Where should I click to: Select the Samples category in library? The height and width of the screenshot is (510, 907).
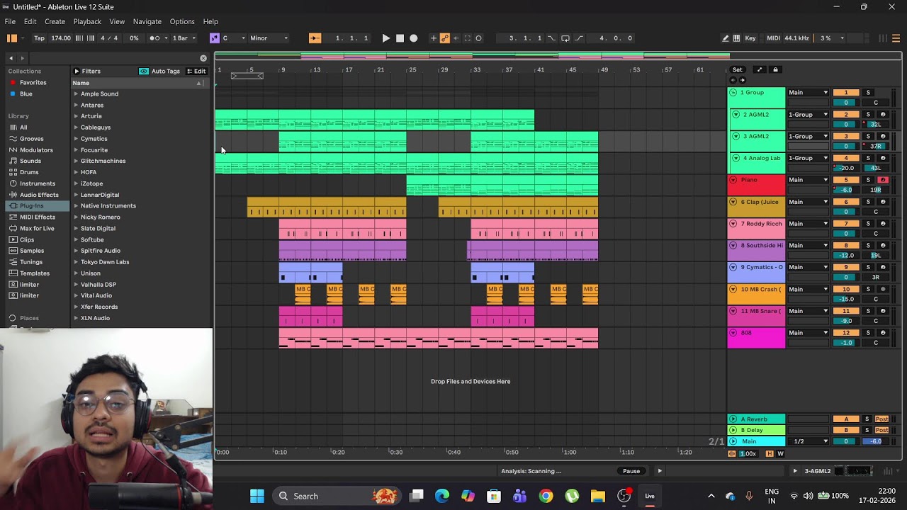32,251
